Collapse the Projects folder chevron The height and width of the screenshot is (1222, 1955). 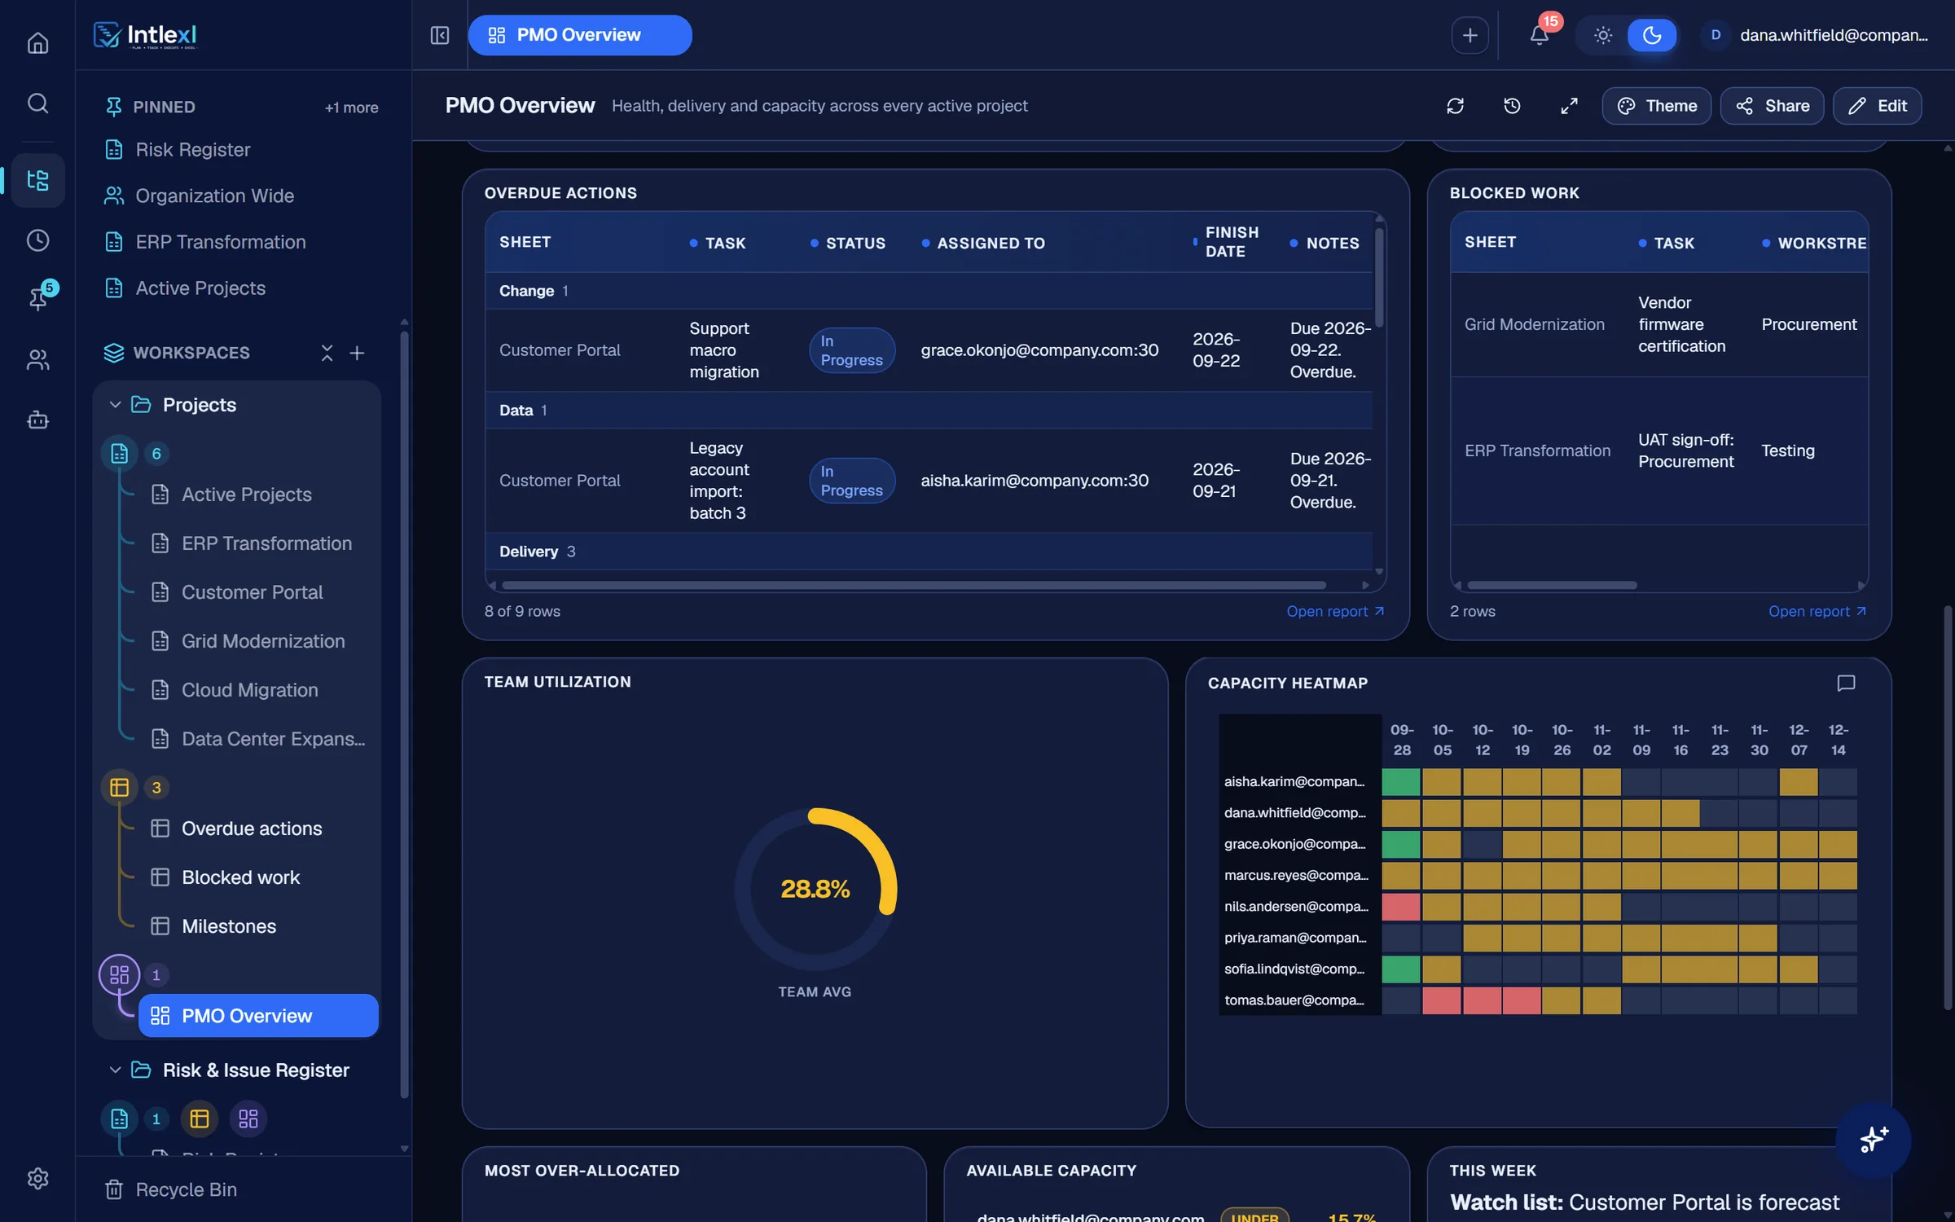click(x=115, y=405)
